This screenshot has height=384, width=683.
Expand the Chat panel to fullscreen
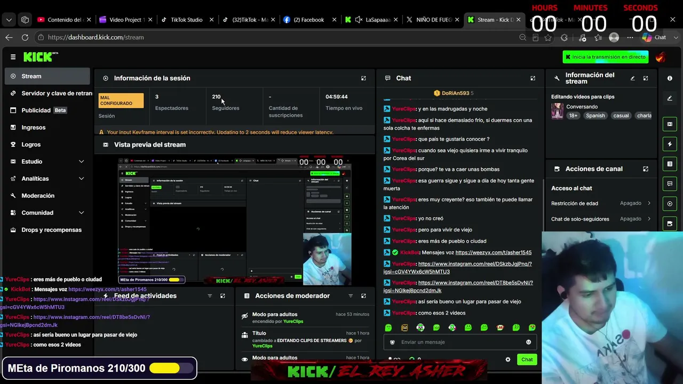(x=533, y=78)
